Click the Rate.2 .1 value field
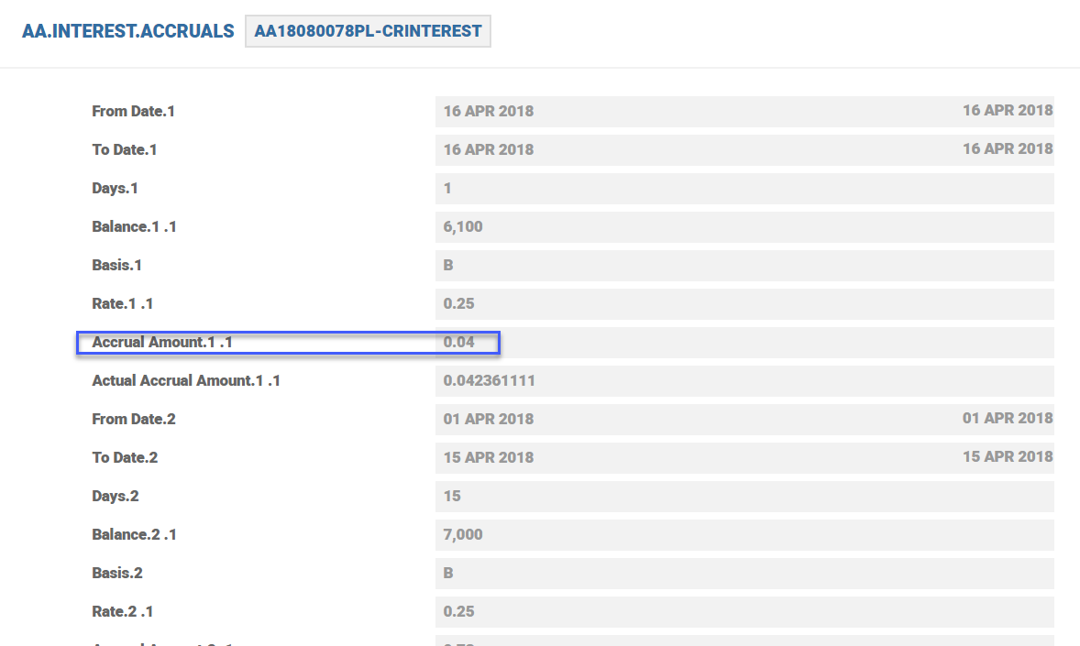This screenshot has width=1080, height=646. [x=744, y=611]
